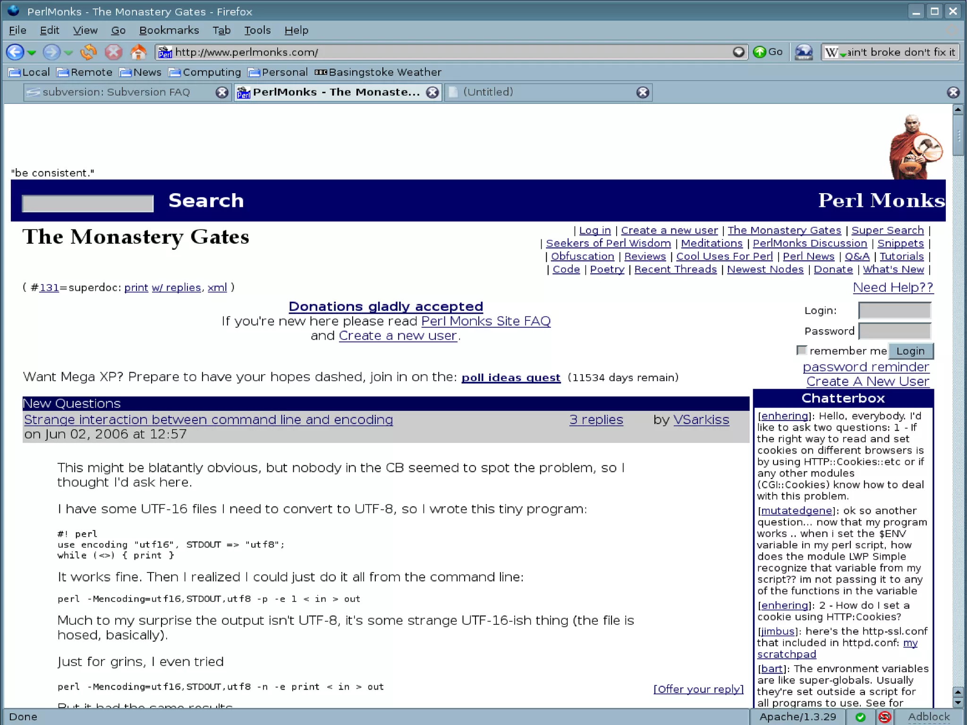Focus the Password field
The width and height of the screenshot is (967, 725).
point(894,331)
